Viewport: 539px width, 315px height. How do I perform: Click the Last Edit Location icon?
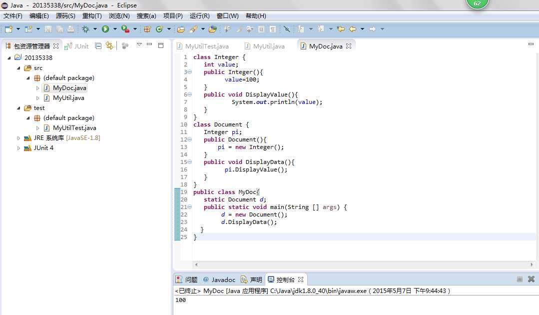point(341,29)
